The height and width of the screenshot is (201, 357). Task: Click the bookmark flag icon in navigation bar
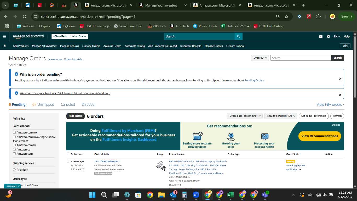tap(5, 46)
